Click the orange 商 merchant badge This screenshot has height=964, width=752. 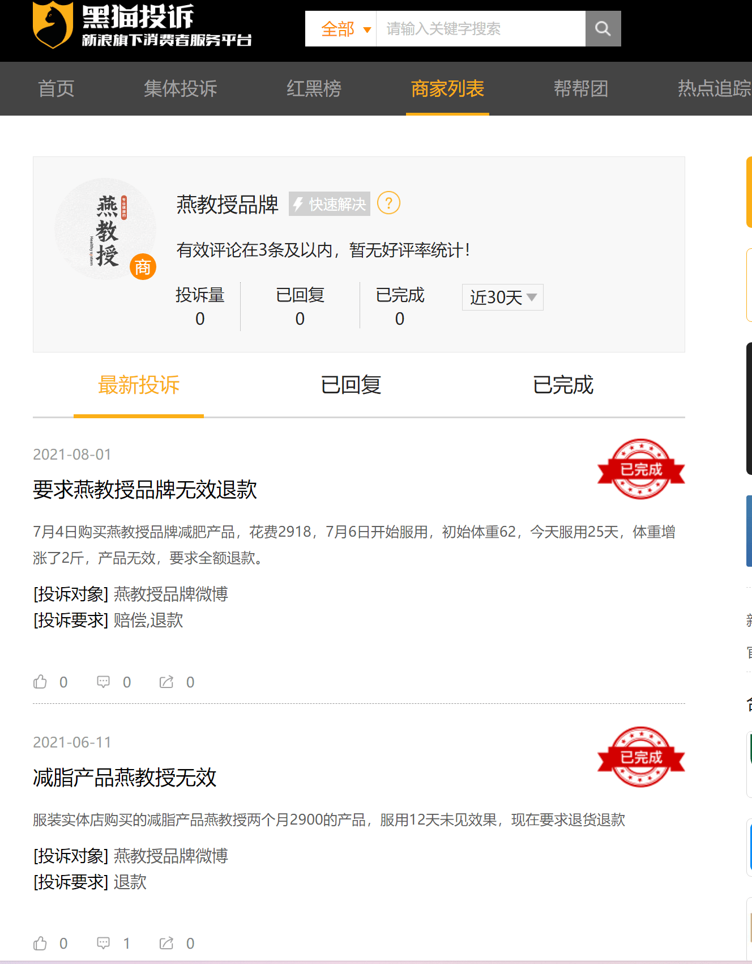tap(143, 266)
